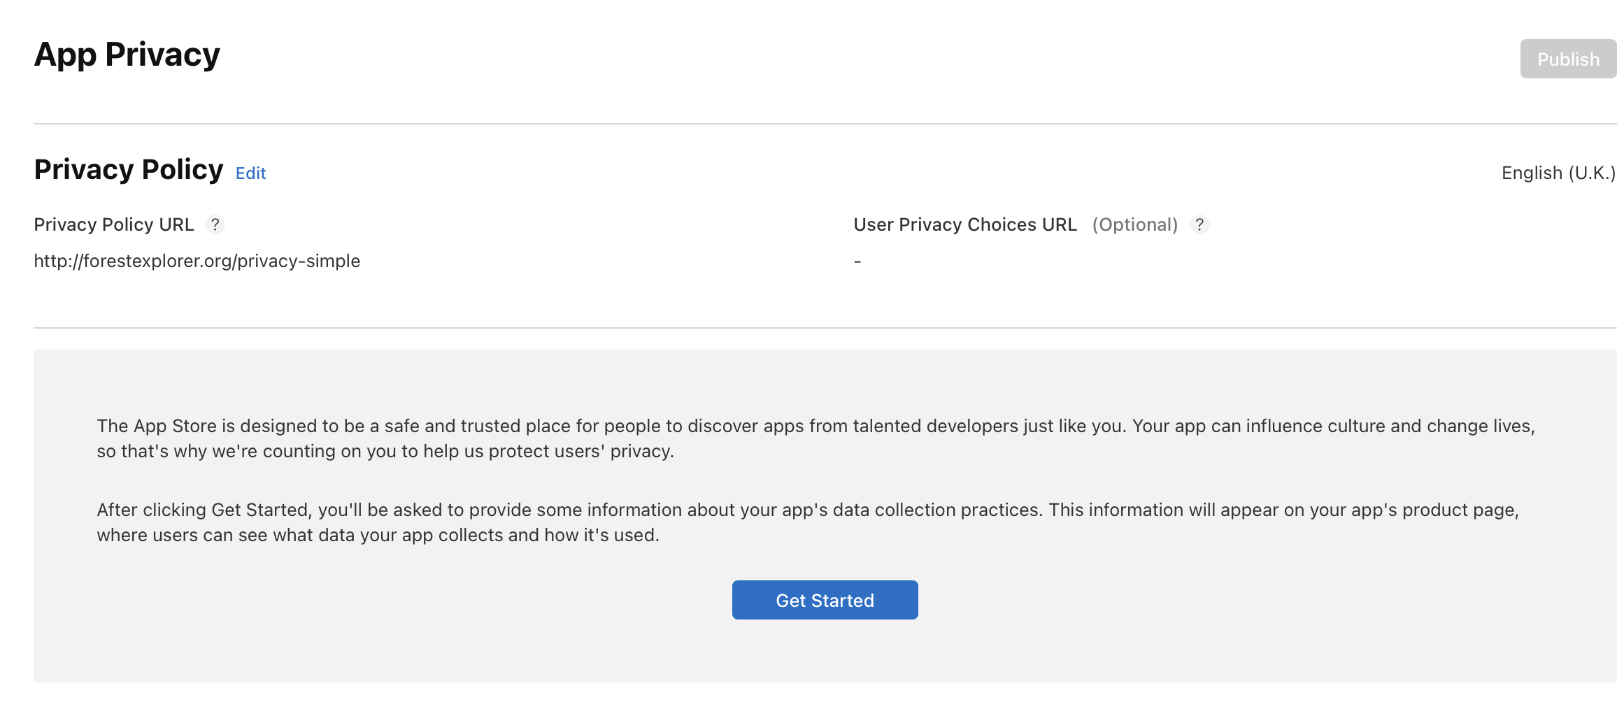Viewport: 1624px width, 702px height.
Task: Click the gray help circle near Privacy Policy URL
Action: coord(216,224)
